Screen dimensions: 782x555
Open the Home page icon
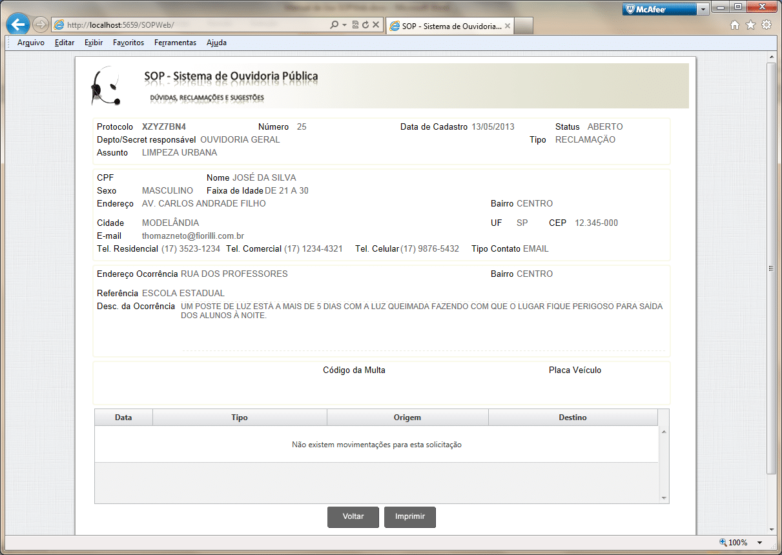[x=734, y=25]
